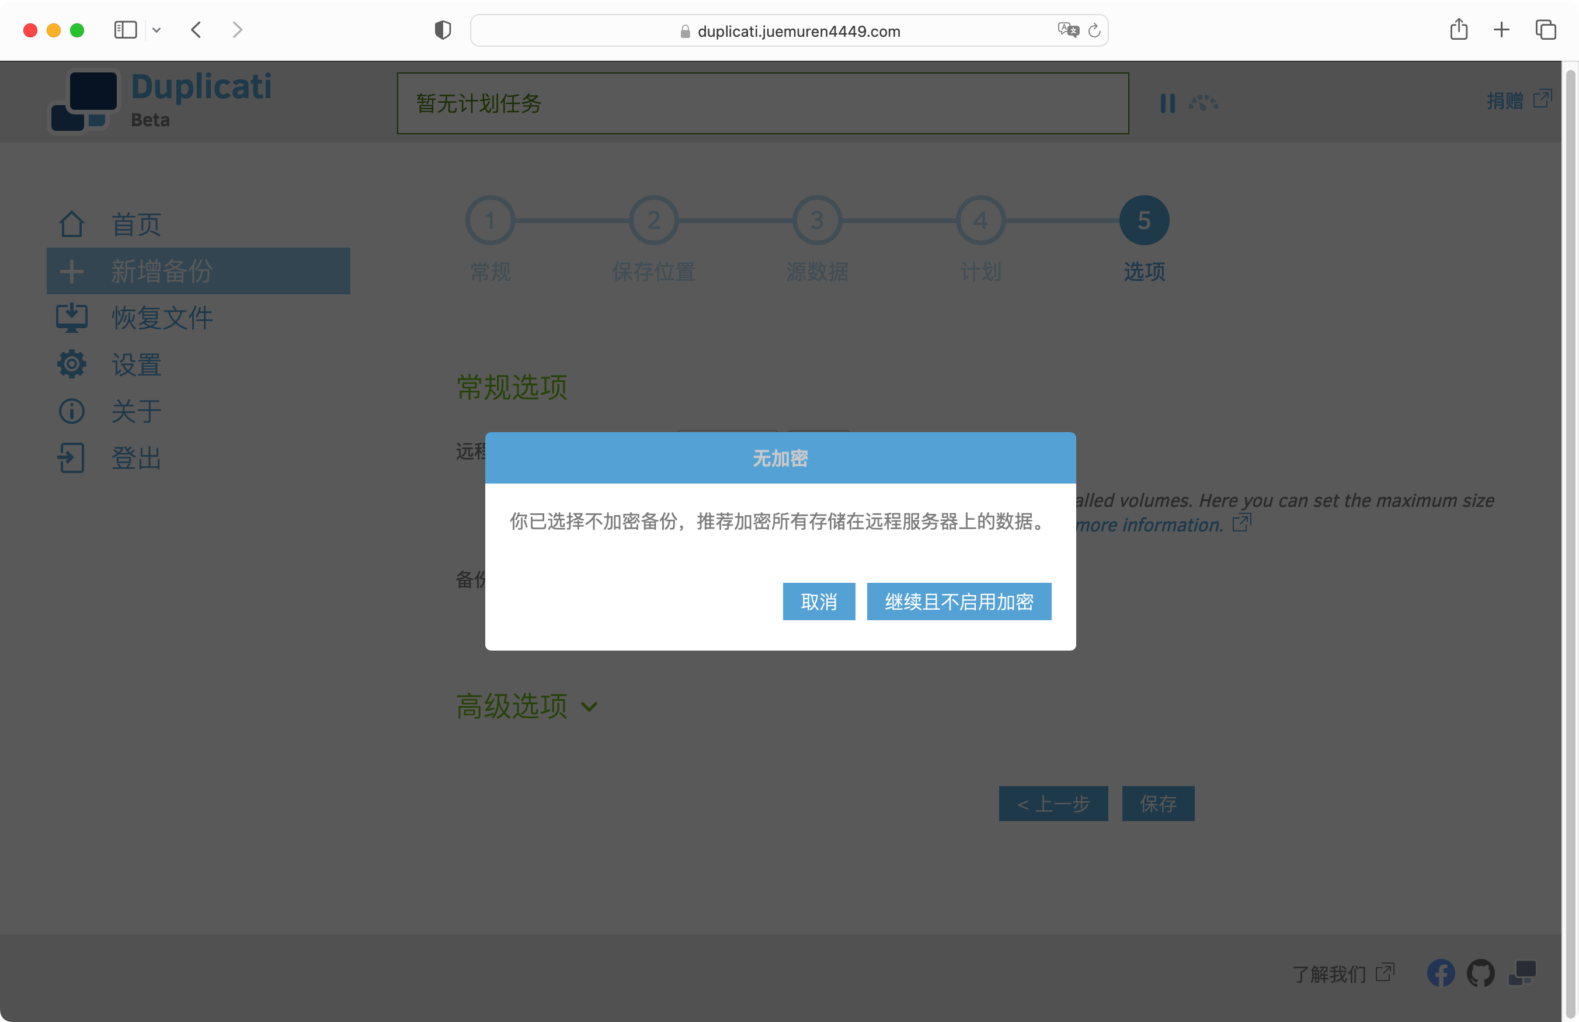Image resolution: width=1579 pixels, height=1022 pixels.
Task: Open the Facebook icon in footer
Action: tap(1441, 974)
